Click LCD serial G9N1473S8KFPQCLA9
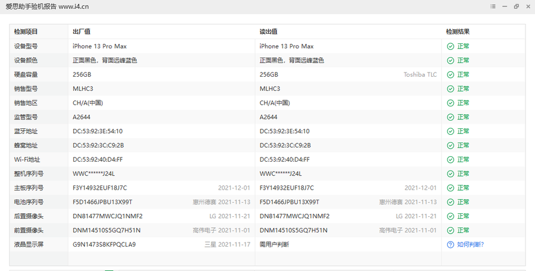535x271 pixels. (x=104, y=244)
